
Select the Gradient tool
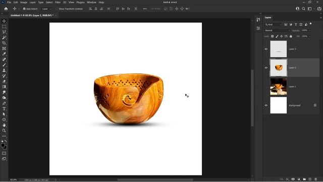click(x=4, y=86)
